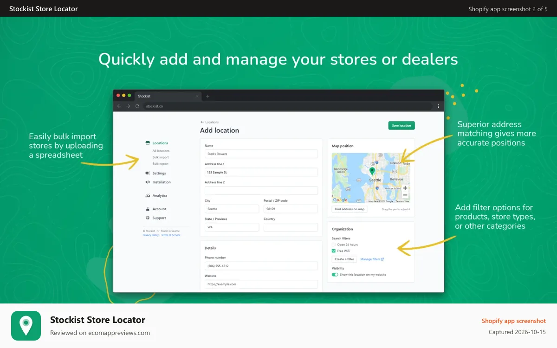The height and width of the screenshot is (348, 557).
Task: Click Bainbridge Island label on map
Action: pos(340,170)
